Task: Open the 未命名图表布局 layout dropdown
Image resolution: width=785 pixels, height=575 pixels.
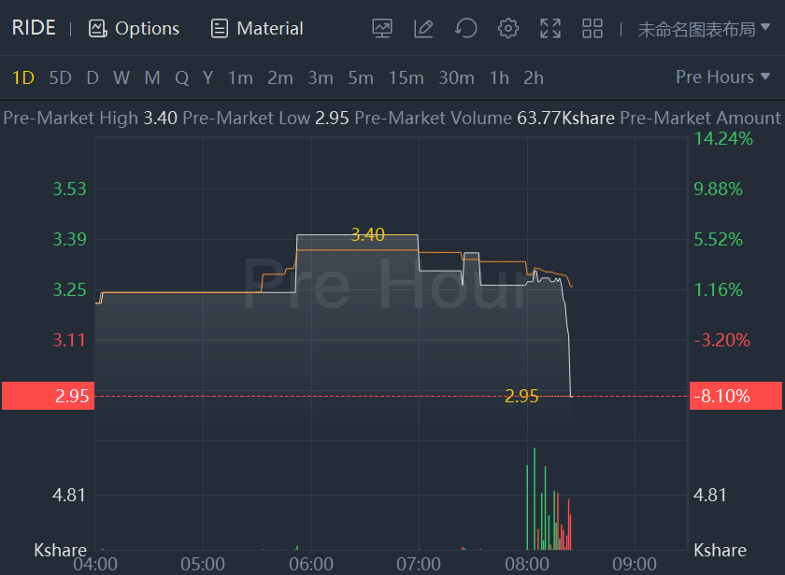Action: (705, 29)
